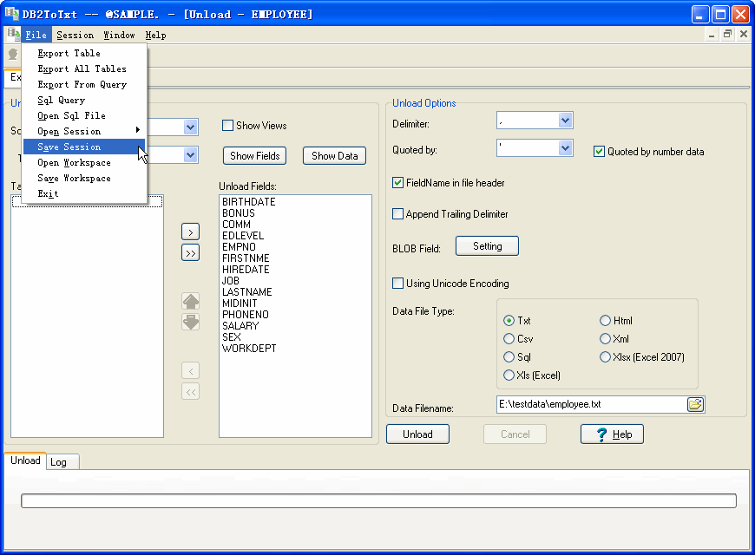Close the inner Unload child window

[x=744, y=34]
